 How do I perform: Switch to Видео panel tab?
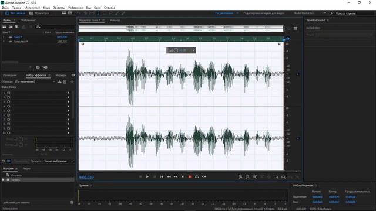26,169
